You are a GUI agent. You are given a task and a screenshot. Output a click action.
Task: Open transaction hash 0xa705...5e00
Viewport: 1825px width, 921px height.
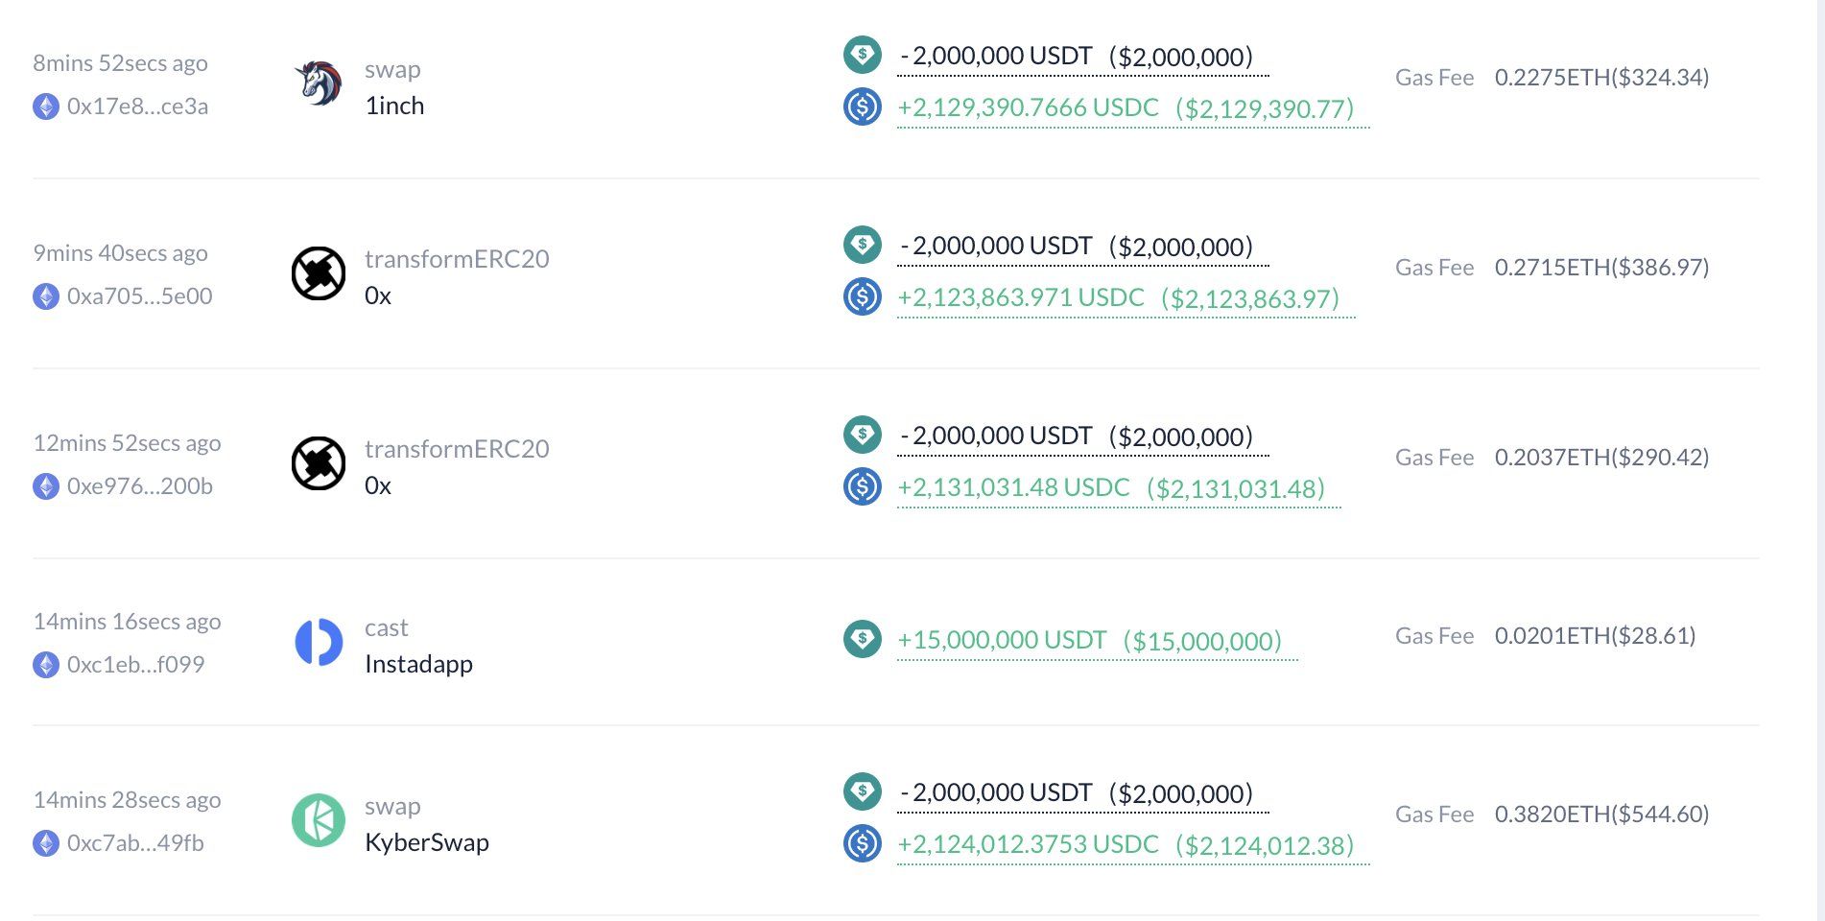pos(139,296)
